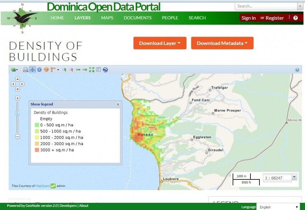Toggle the legend display toolbar icon

(98, 70)
